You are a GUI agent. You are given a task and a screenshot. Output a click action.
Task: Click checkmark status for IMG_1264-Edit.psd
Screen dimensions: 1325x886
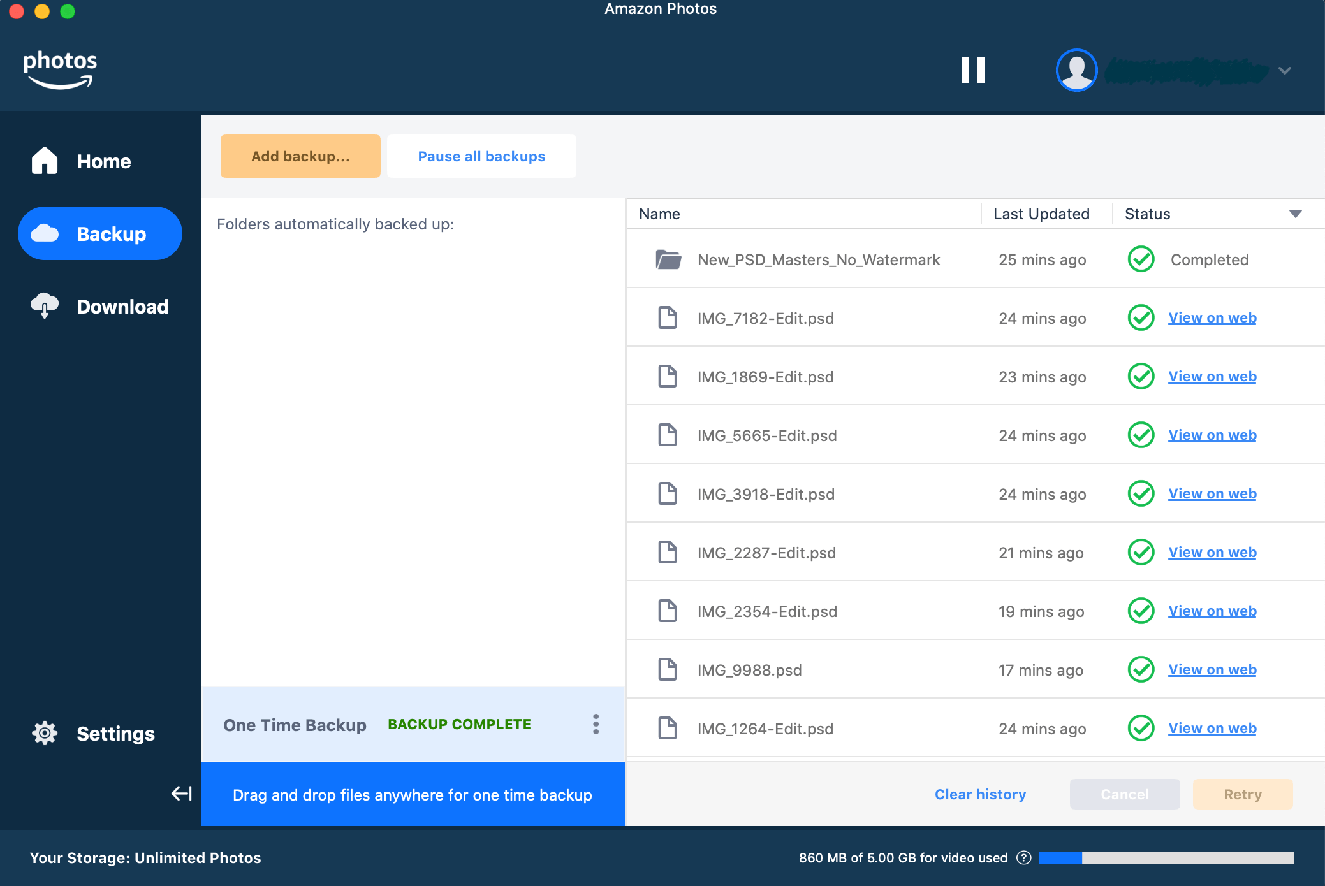[x=1141, y=728]
